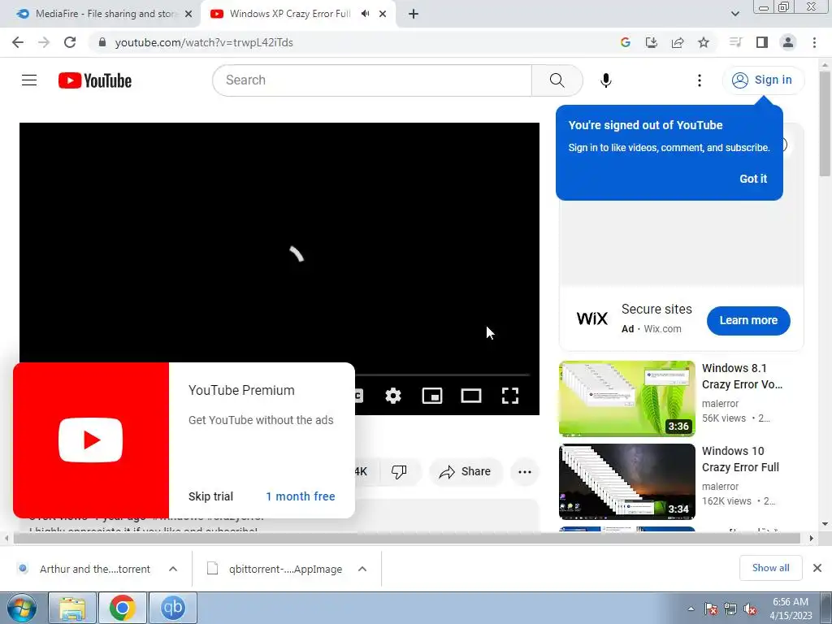The height and width of the screenshot is (624, 832).
Task: Expand options for qbittorrent AppImage download
Action: pos(362,569)
